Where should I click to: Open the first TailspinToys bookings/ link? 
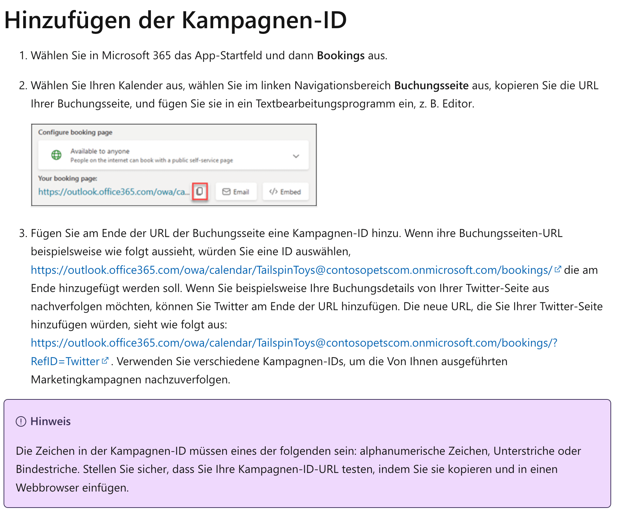(291, 270)
